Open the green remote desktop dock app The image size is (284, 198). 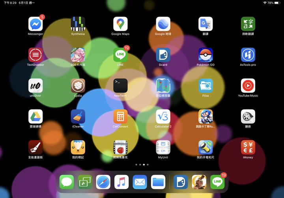(85, 182)
